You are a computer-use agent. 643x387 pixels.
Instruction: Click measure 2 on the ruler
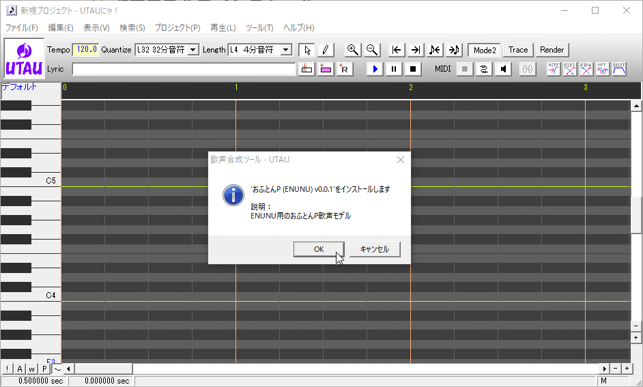click(410, 87)
